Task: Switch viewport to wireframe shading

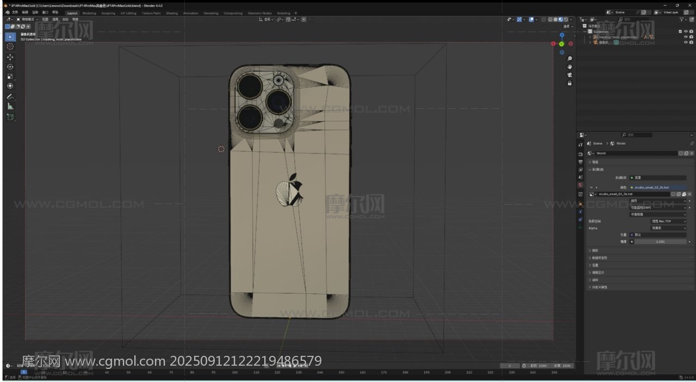Action: (550, 20)
